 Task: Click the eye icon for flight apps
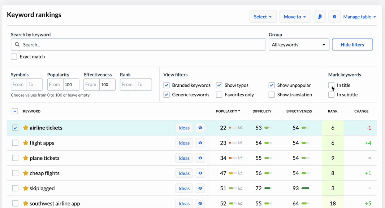(x=200, y=143)
